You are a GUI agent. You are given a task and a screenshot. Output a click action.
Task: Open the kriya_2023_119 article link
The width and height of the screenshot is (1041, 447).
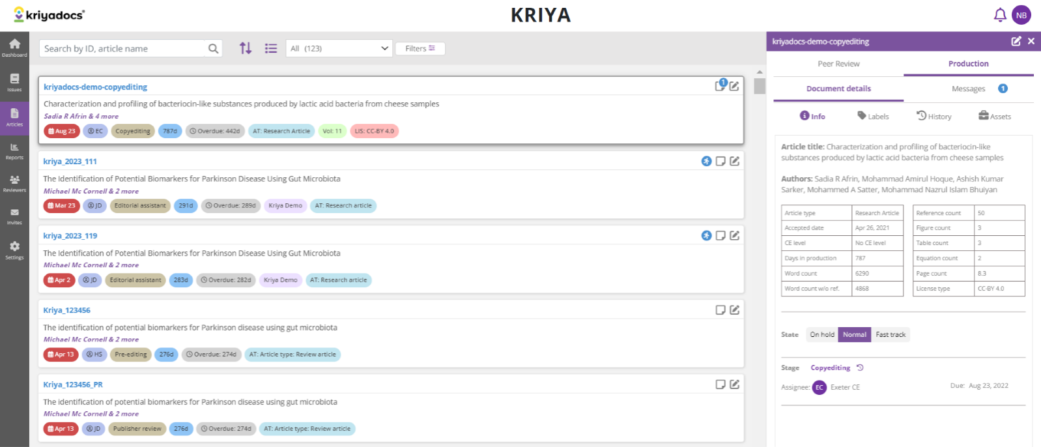[x=70, y=235]
